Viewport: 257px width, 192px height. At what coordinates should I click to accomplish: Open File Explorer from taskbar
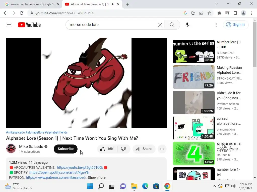pos(134,186)
